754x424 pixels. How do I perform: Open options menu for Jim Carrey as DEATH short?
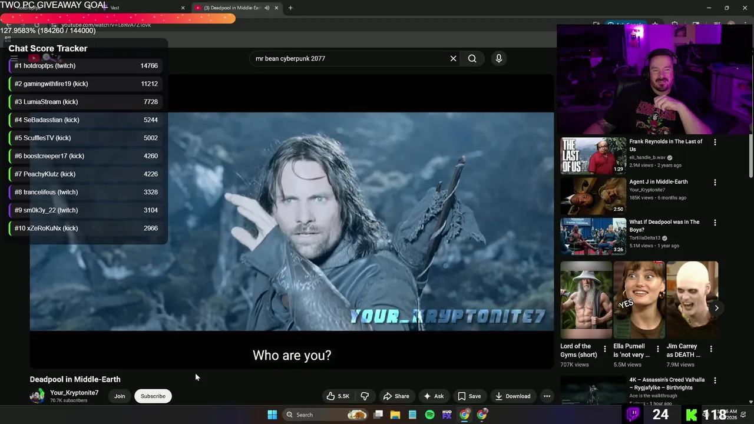click(x=711, y=349)
